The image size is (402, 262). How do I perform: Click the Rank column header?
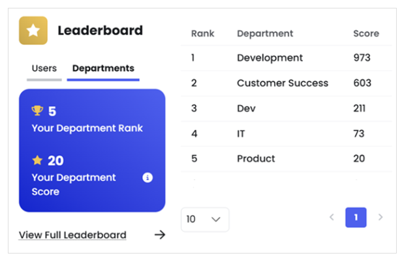point(202,33)
